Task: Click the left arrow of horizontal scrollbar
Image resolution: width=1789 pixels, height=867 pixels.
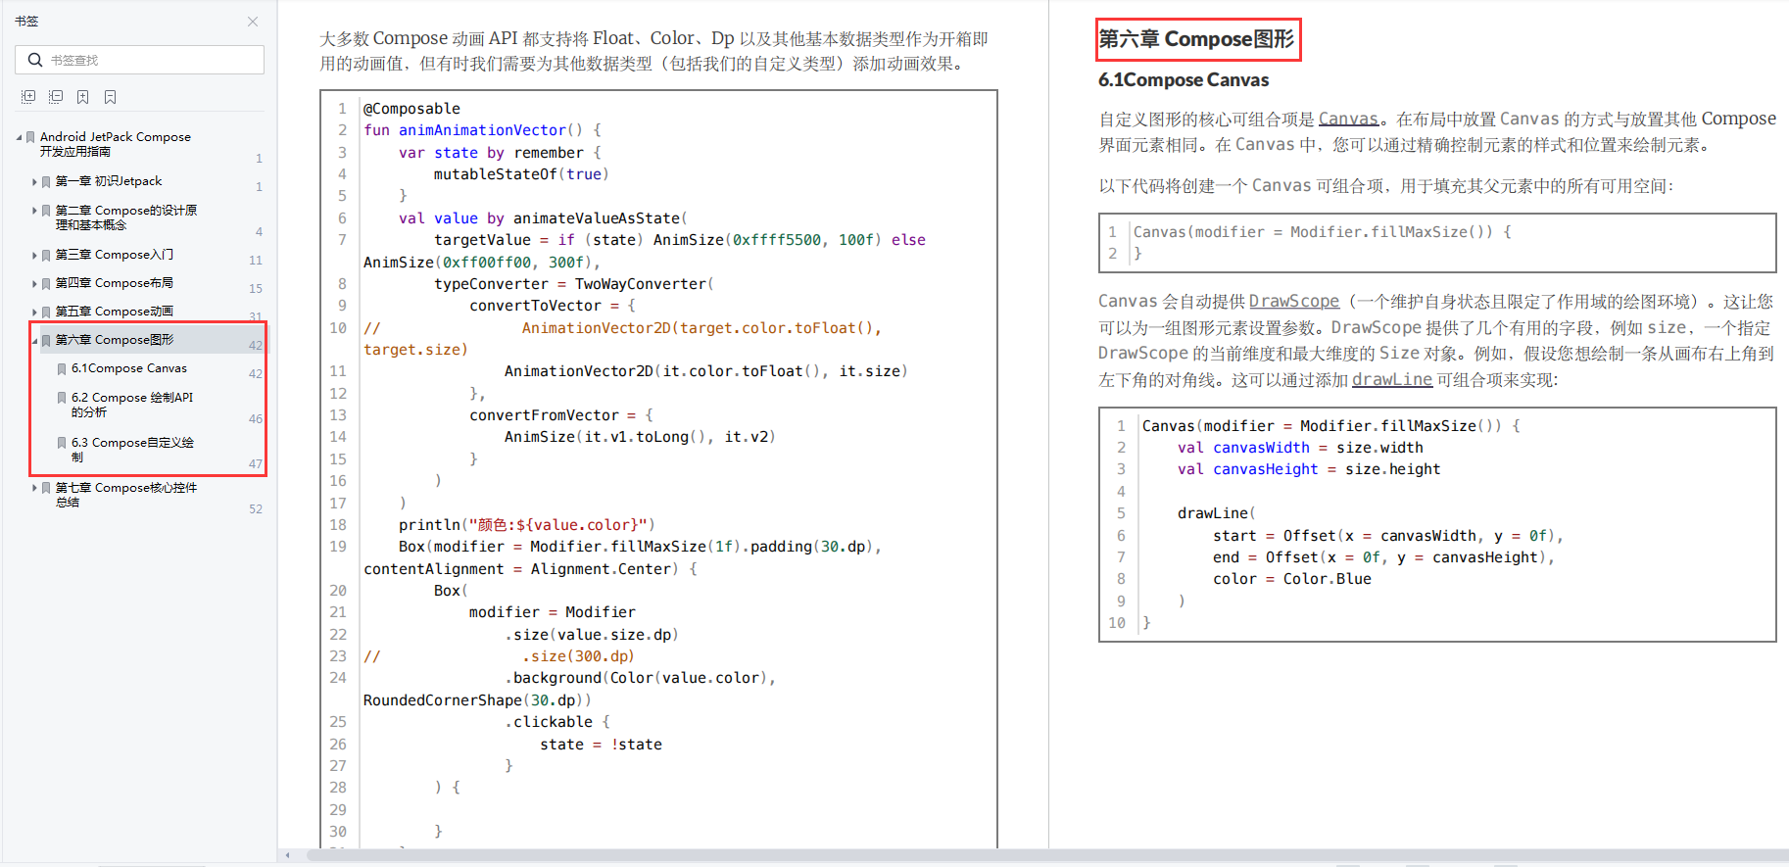Action: 287,855
